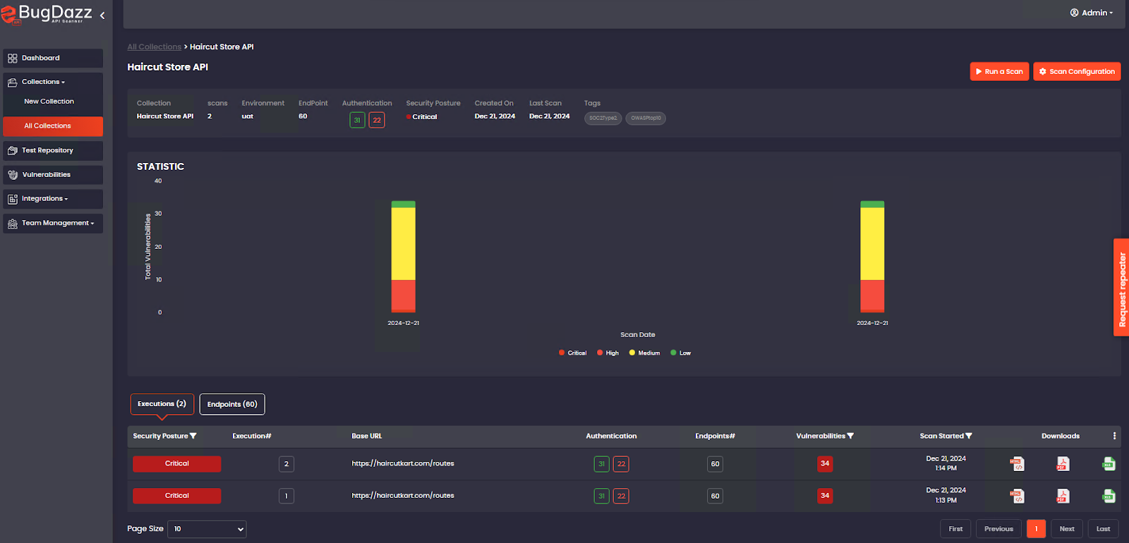1129x543 pixels.
Task: Expand the Integrations sidebar menu
Action: tap(53, 199)
